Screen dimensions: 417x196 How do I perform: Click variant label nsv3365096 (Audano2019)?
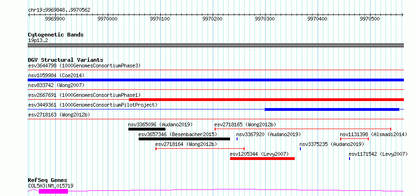pyautogui.click(x=160, y=124)
